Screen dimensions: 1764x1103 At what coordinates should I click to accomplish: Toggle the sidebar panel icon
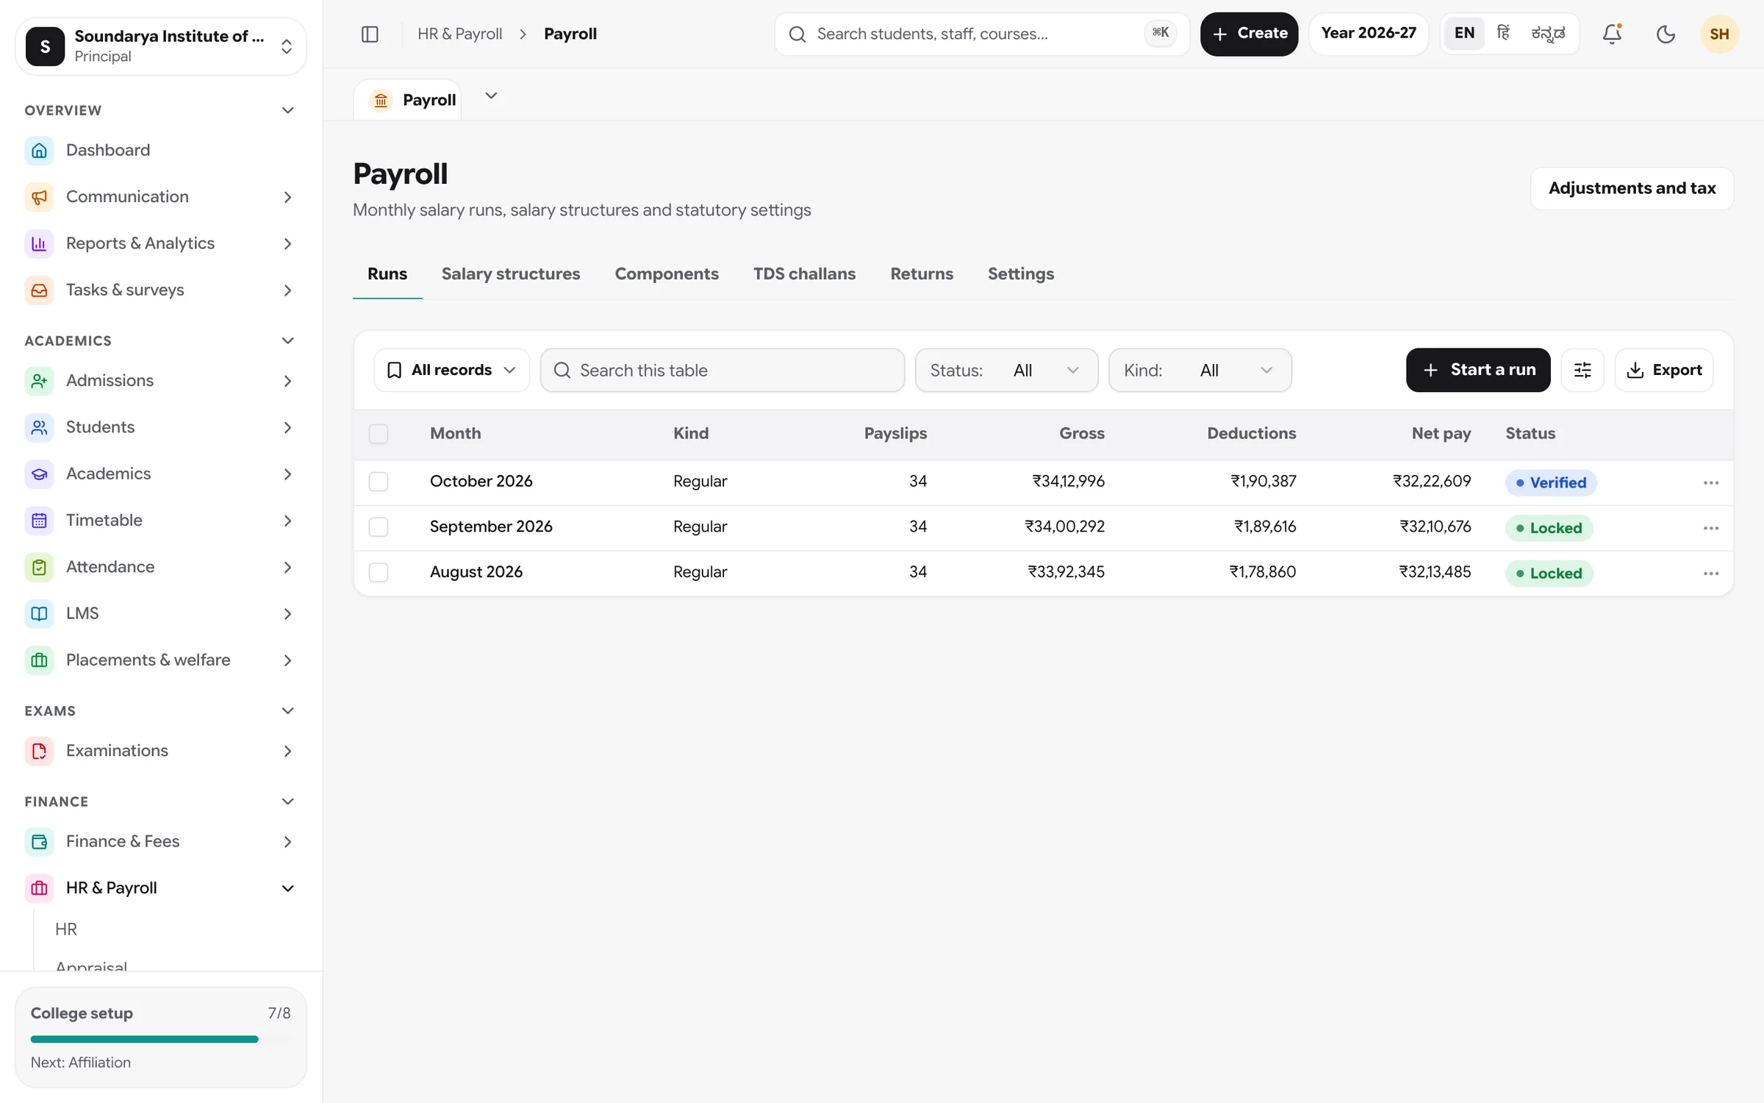click(x=370, y=34)
